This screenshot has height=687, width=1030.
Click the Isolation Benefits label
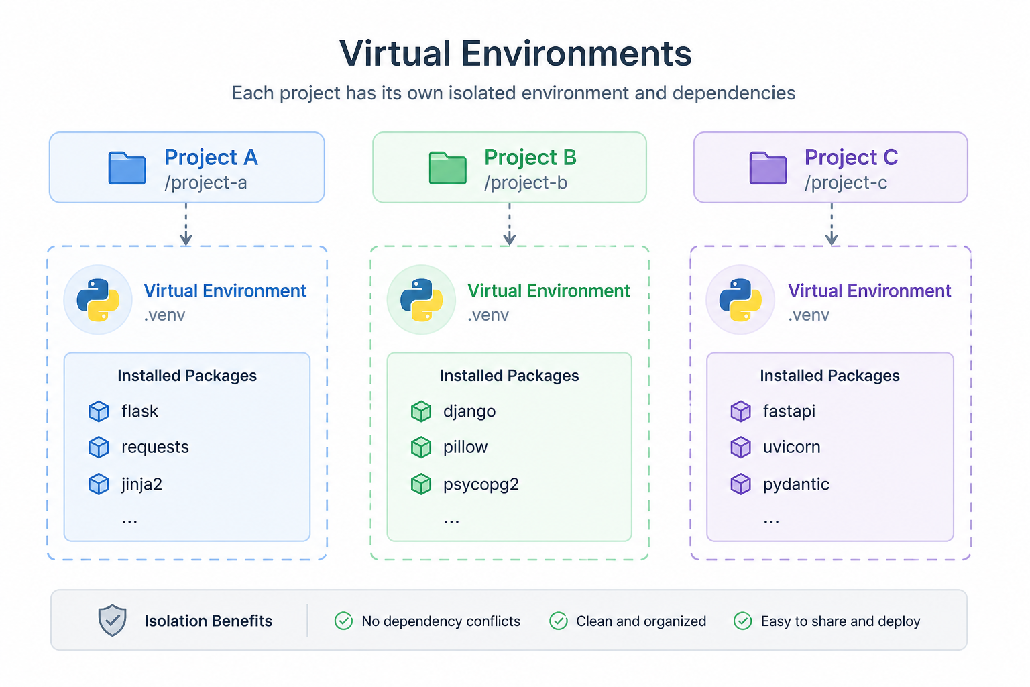click(209, 621)
